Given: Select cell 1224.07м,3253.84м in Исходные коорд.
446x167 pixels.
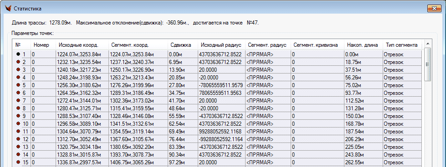Looking at the screenshot, I should [82, 54].
